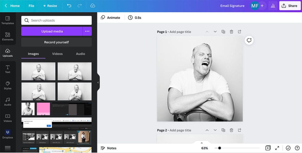
Task: Select the first uploaded portrait thumbnail
Action: coord(38,71)
